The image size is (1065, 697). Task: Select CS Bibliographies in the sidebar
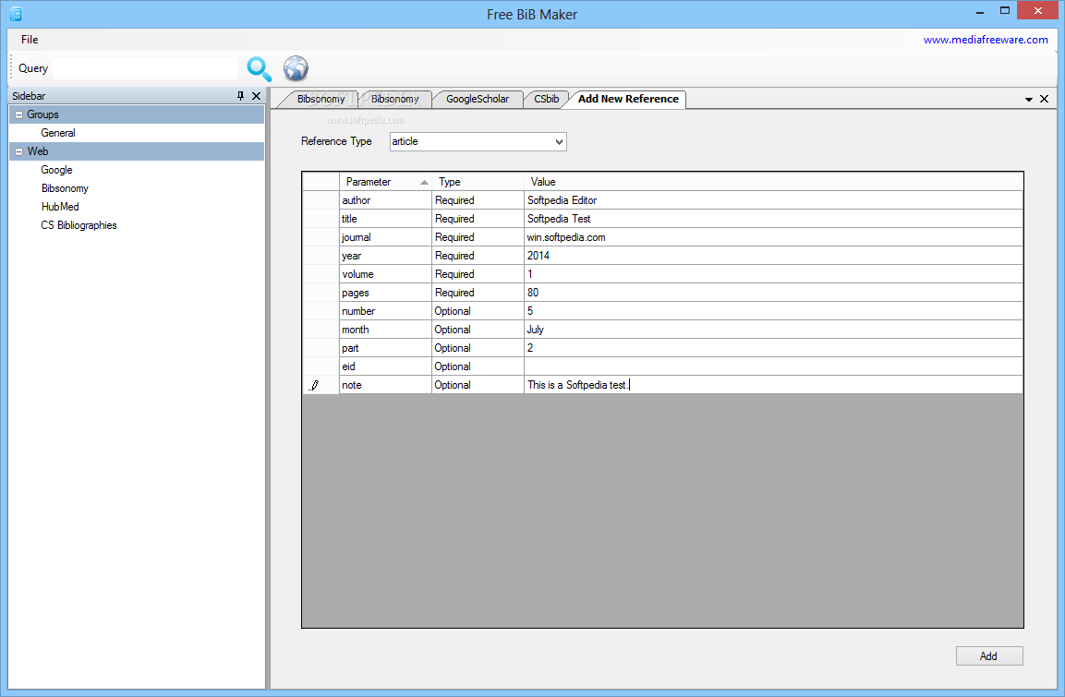[x=79, y=225]
